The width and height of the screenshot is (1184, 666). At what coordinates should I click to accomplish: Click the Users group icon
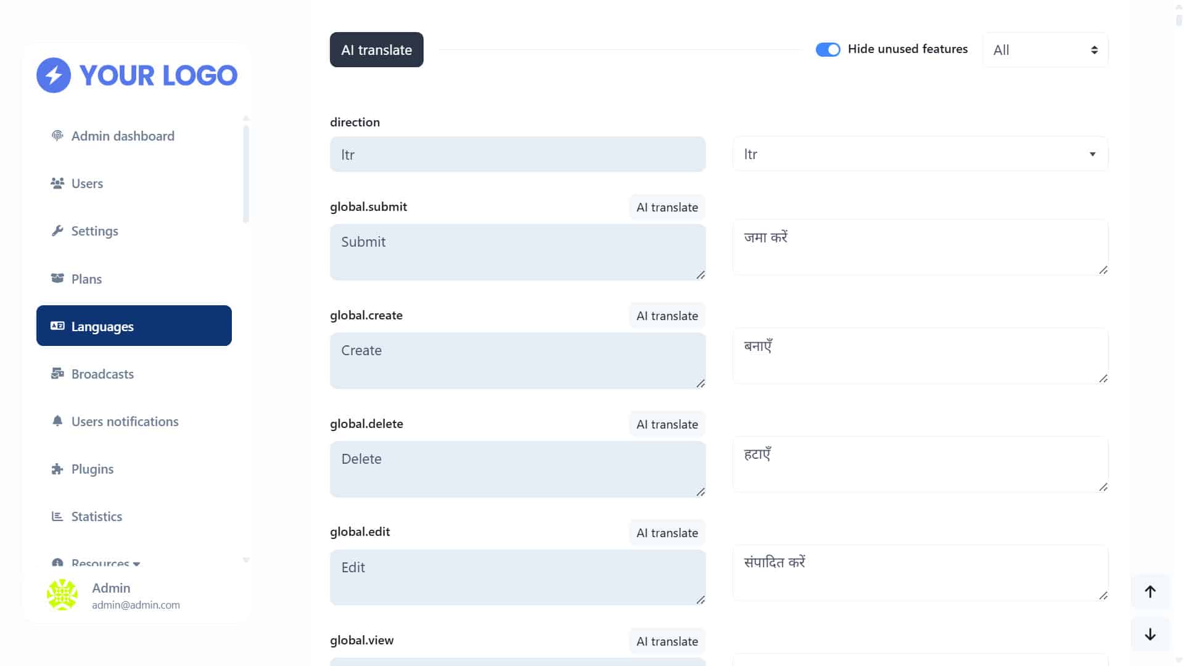(57, 183)
